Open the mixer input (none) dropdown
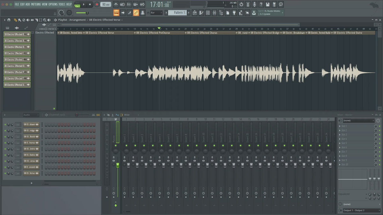 [359, 121]
